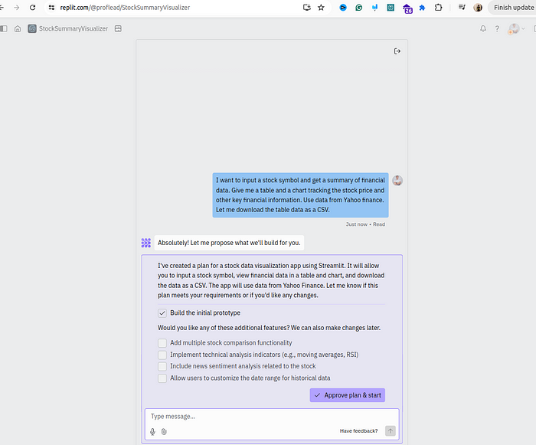Open the Replit user account avatar menu
The image size is (536, 445).
tap(515, 29)
